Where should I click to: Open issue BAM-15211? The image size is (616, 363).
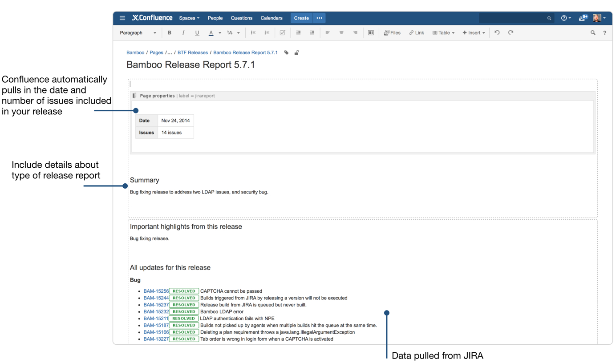156,319
